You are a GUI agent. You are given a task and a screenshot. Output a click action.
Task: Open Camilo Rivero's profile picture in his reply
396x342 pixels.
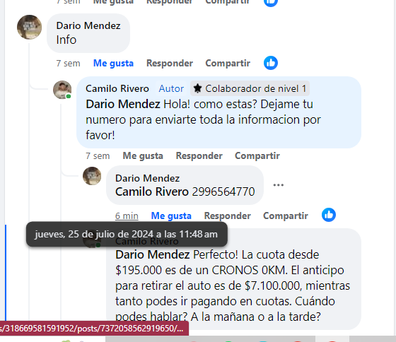click(62, 90)
